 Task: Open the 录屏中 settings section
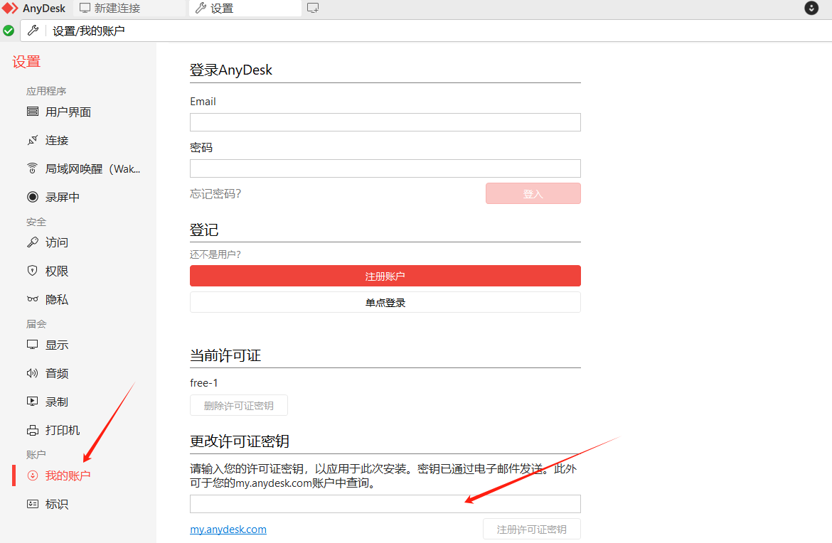coord(63,198)
